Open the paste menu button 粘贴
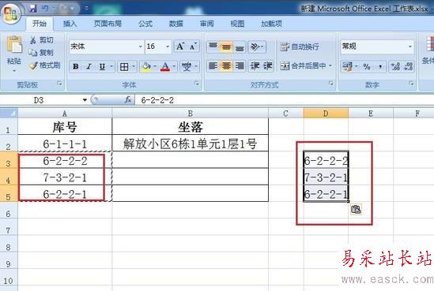The height and width of the screenshot is (291, 434). (14, 54)
